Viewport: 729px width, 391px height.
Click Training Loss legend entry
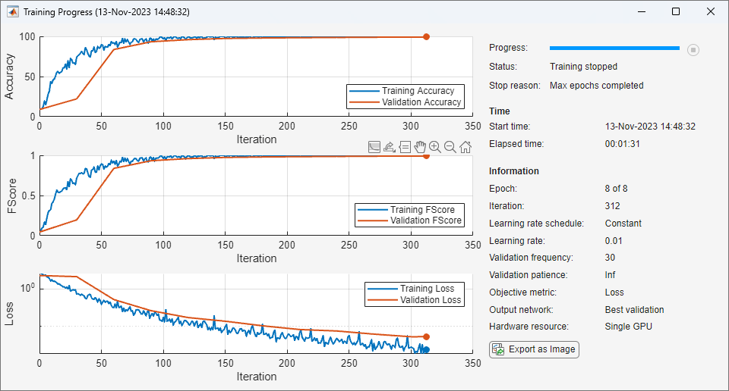[x=415, y=289]
